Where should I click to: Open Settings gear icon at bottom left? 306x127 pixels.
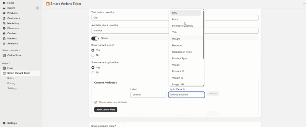coord(4,123)
